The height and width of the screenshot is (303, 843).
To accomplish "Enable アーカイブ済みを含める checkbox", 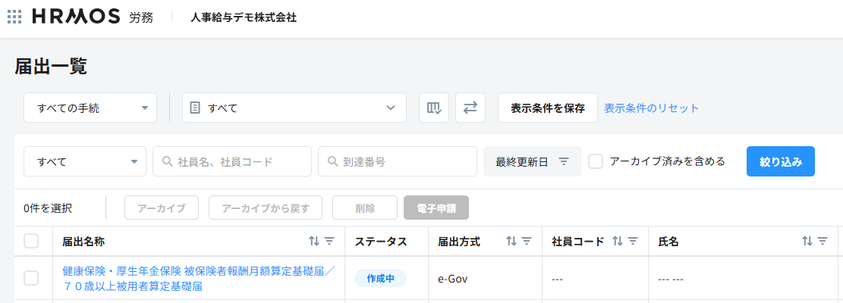I will pyautogui.click(x=596, y=161).
